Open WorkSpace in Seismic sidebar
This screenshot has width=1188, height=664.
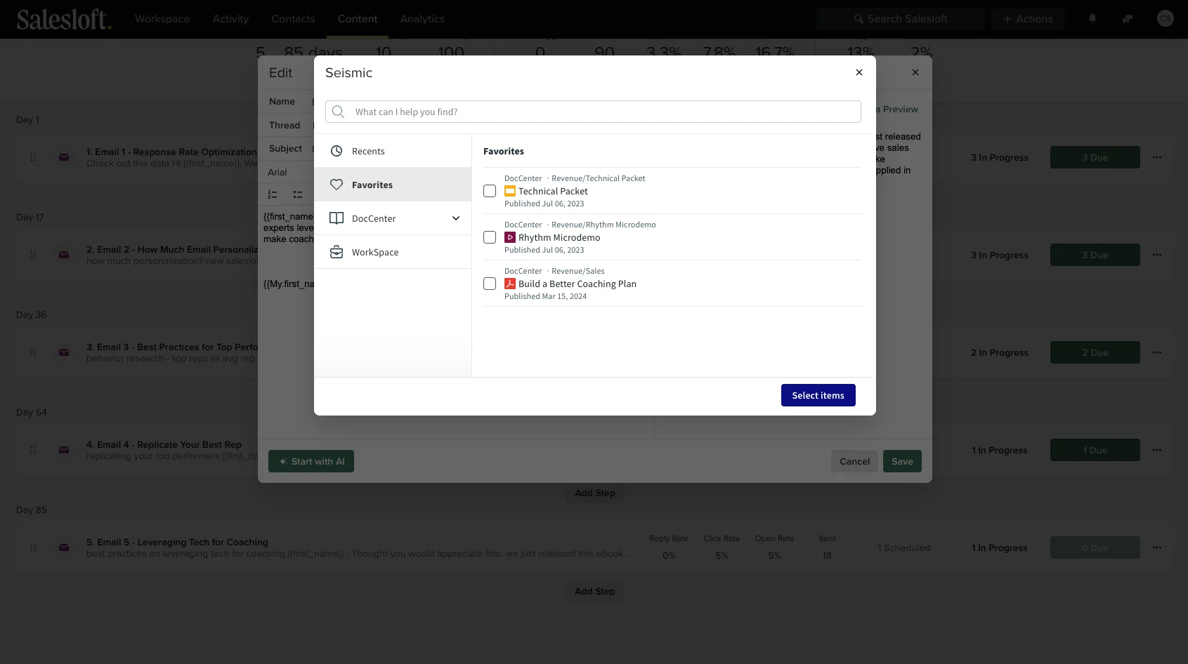click(393, 252)
